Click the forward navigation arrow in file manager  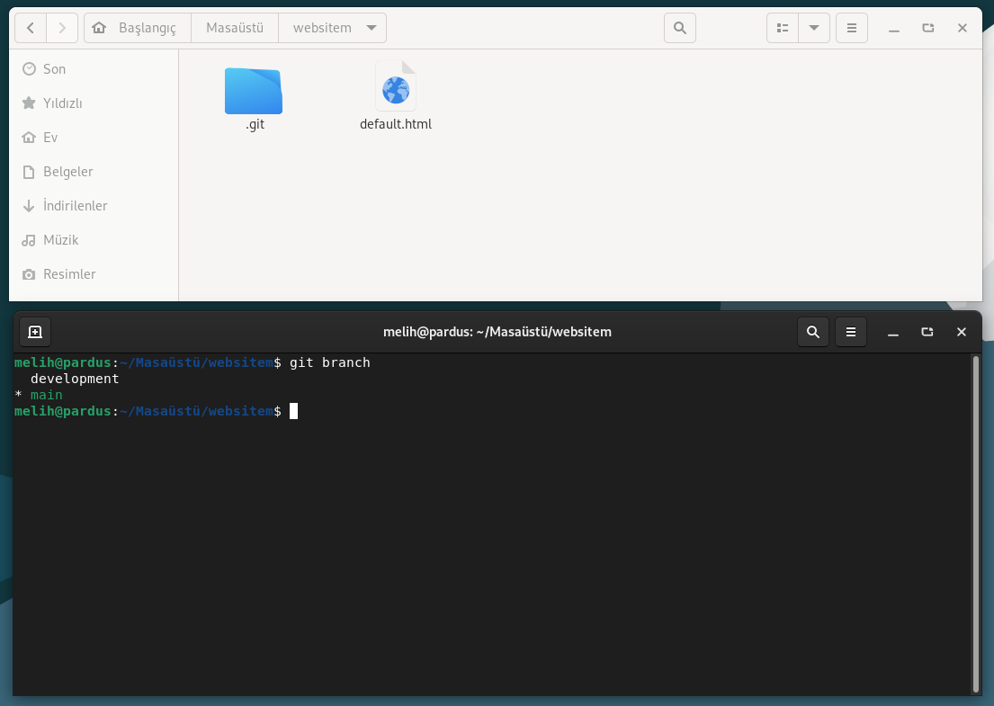tap(61, 28)
